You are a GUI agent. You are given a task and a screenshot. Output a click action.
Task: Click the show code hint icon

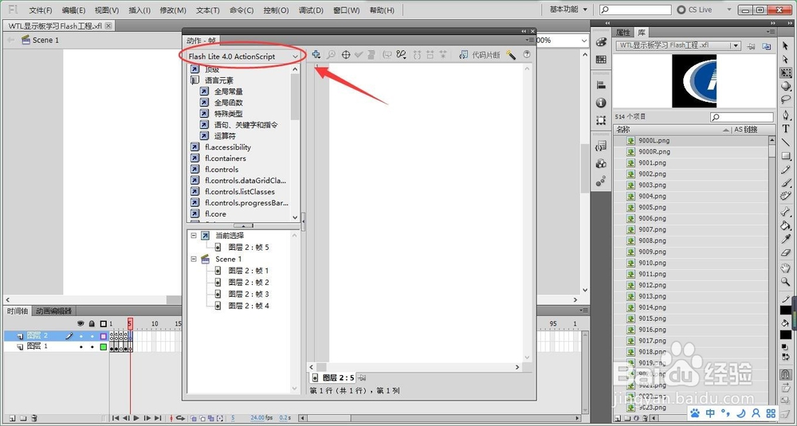click(387, 55)
